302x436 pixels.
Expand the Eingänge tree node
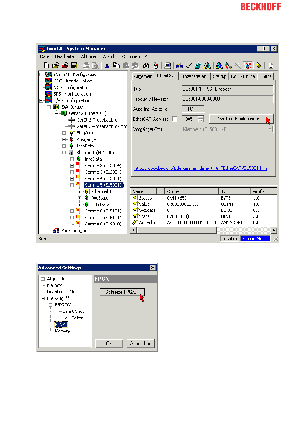64,133
